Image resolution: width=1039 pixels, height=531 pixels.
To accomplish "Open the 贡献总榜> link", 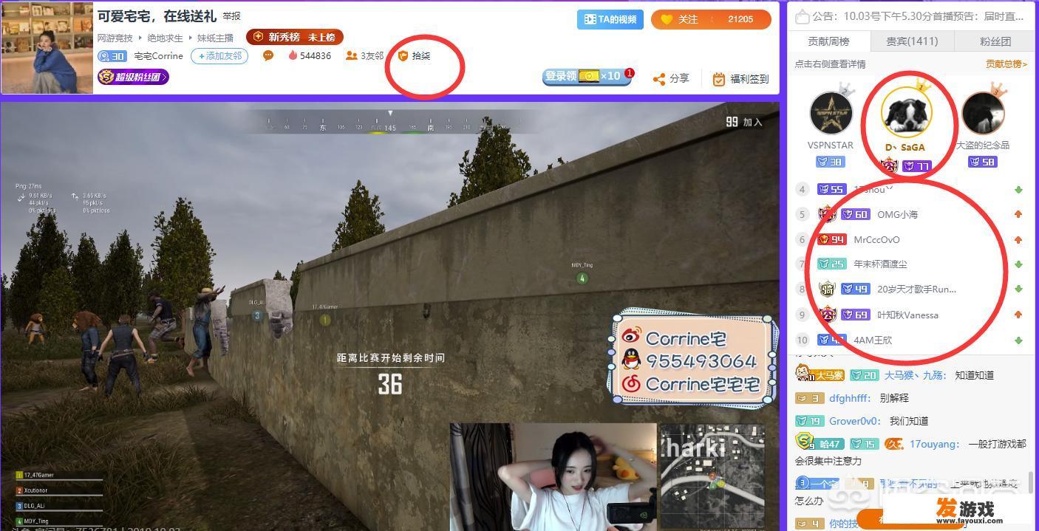I will pyautogui.click(x=1006, y=64).
